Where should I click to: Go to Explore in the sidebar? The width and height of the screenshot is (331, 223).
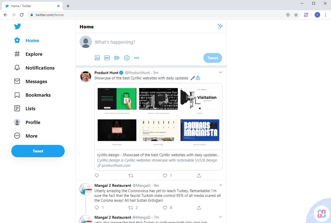[x=28, y=54]
